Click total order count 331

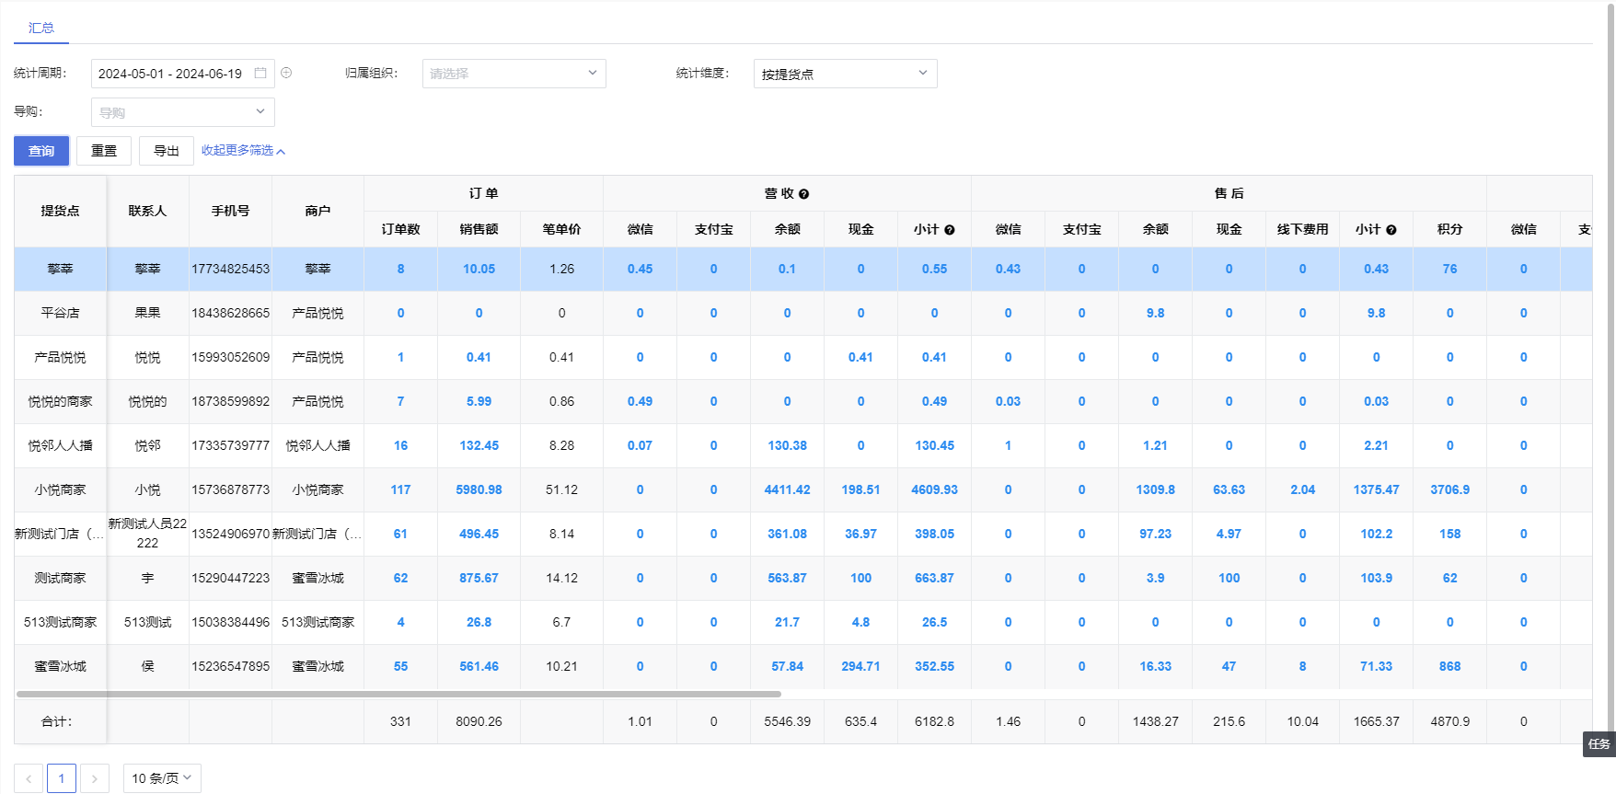click(400, 721)
